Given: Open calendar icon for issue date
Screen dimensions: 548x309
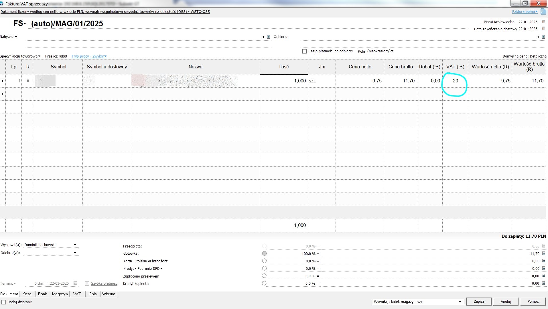Looking at the screenshot, I should [543, 22].
